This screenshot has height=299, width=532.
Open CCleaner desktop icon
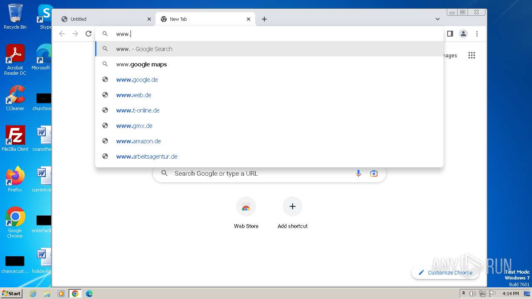15,98
